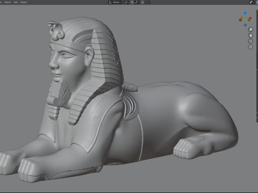Viewport: 258px width, 193px height.
Task: Click the magnifier zoom view button
Action: point(250,29)
